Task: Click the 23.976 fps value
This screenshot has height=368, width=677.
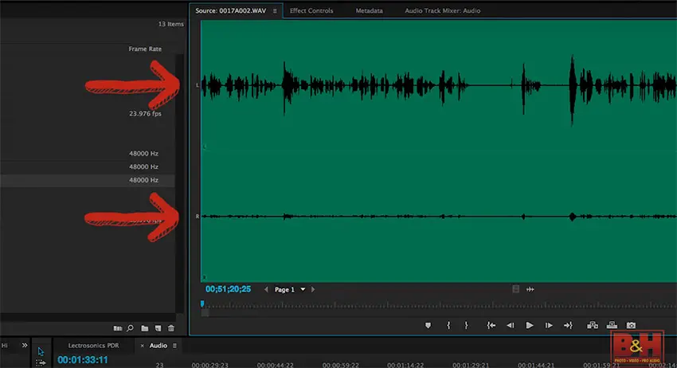Action: [145, 114]
